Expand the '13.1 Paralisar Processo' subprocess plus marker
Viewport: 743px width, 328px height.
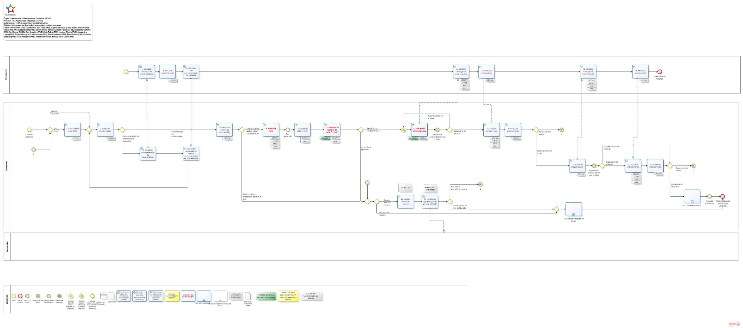click(692, 202)
